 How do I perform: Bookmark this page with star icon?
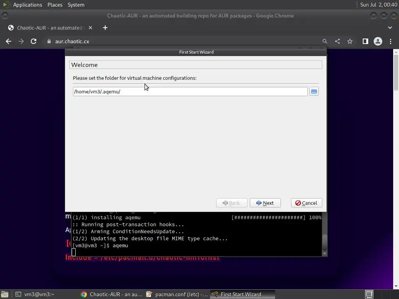click(350, 41)
